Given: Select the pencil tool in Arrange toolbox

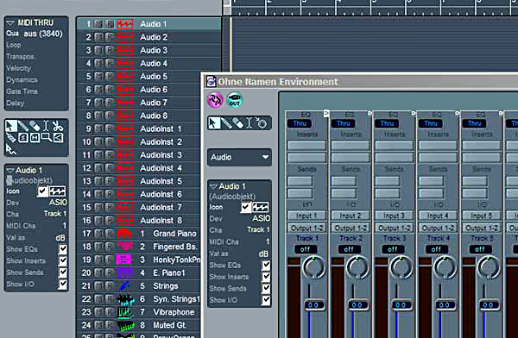Looking at the screenshot, I should coord(22,126).
